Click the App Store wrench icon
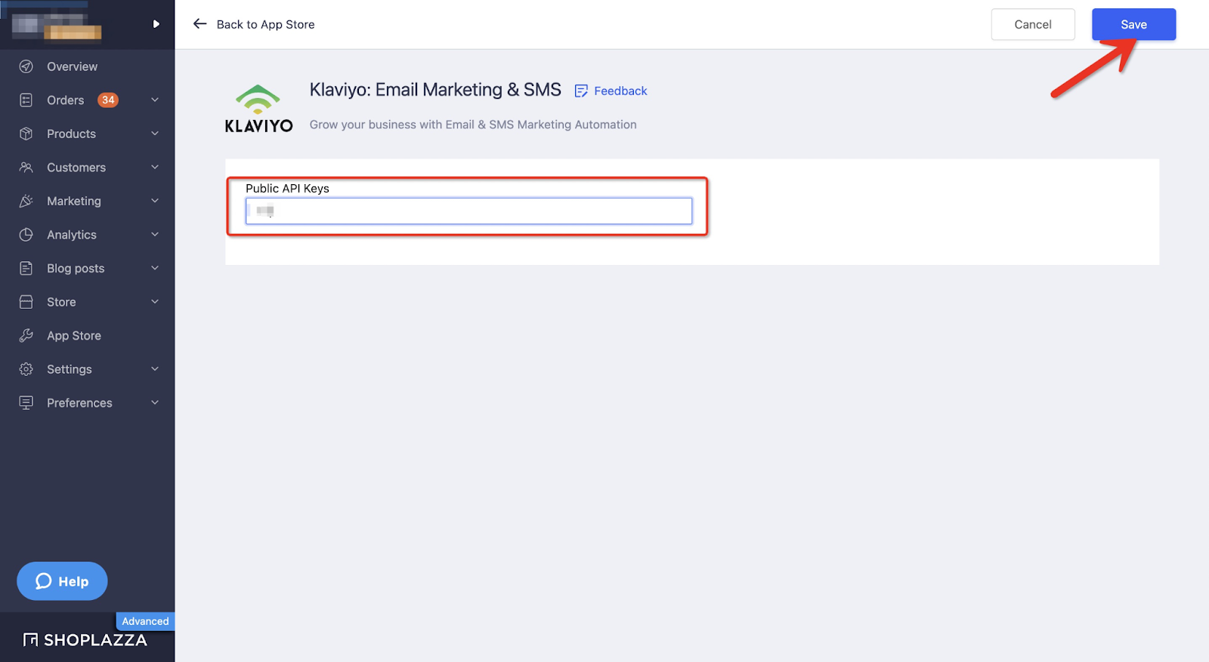Screen dimensions: 1209x662 tap(26, 335)
